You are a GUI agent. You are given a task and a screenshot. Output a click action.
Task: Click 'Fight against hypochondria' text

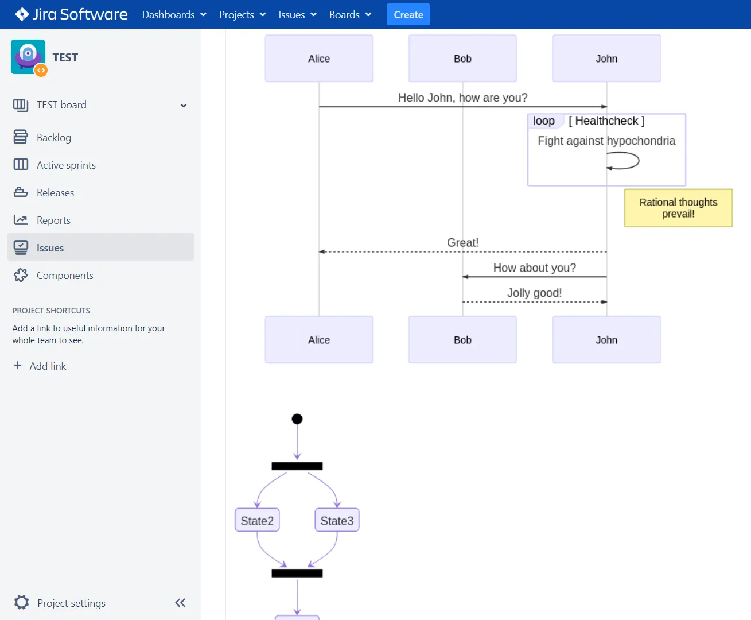click(606, 141)
